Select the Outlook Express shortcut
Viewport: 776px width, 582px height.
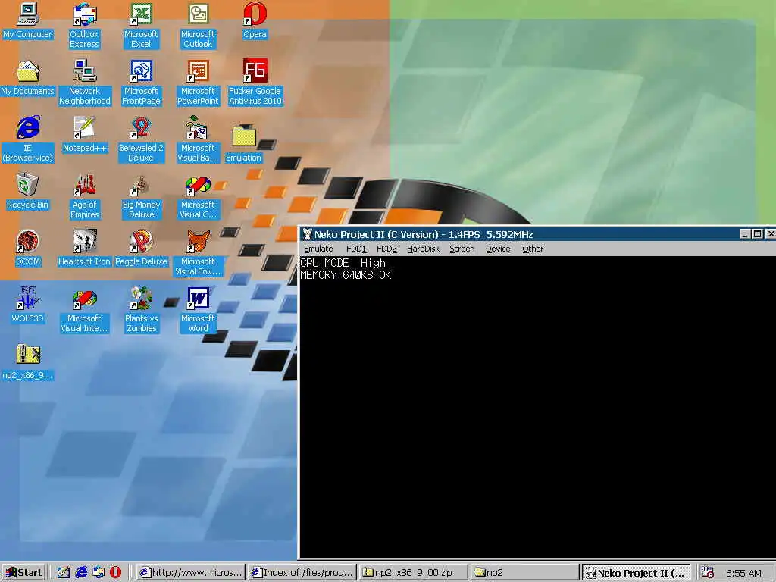click(84, 25)
